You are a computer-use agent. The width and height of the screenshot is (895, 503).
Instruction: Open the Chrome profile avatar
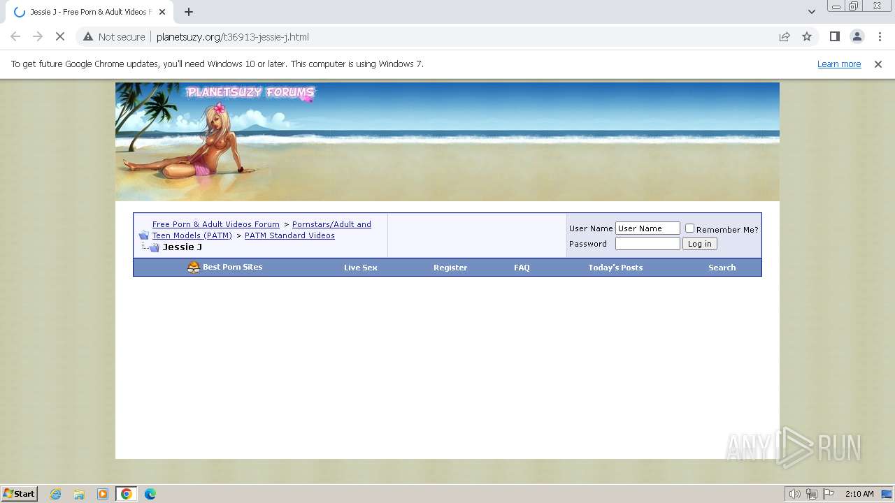[x=857, y=37]
